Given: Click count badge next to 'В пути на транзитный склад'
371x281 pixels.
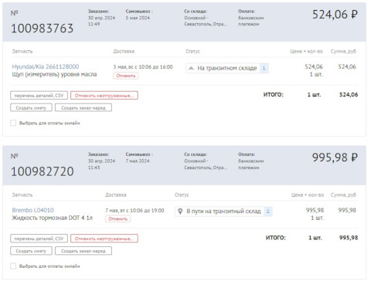Looking at the screenshot, I should click(x=268, y=212).
